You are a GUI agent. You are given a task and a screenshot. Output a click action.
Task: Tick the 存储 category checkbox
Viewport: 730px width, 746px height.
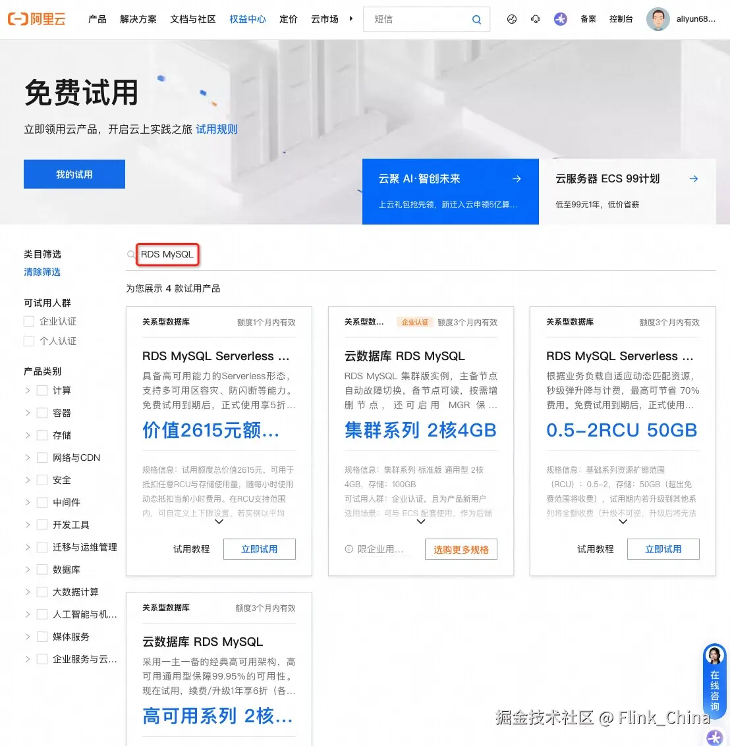42,435
